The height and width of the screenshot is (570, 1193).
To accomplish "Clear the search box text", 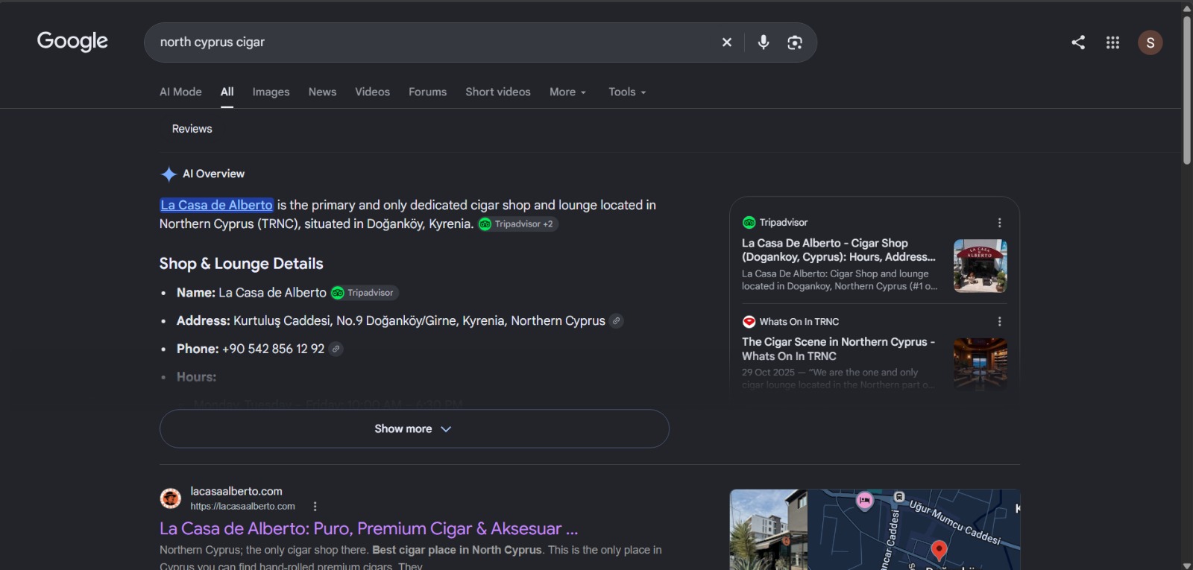I will tap(727, 42).
